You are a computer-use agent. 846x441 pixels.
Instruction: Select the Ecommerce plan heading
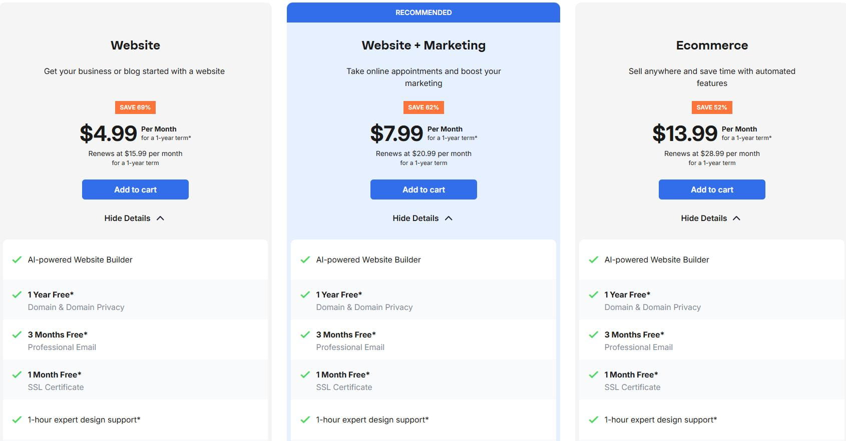[x=712, y=45]
